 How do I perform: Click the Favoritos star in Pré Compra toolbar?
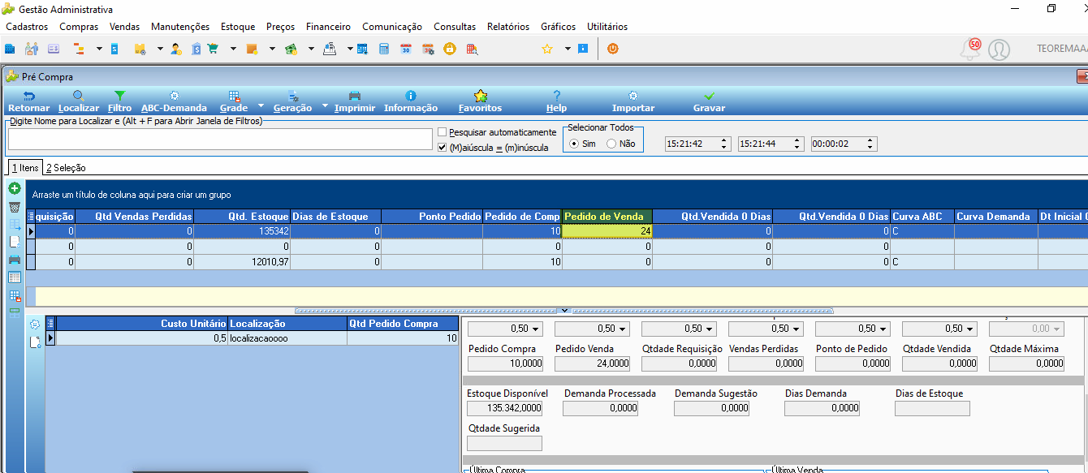click(x=480, y=101)
